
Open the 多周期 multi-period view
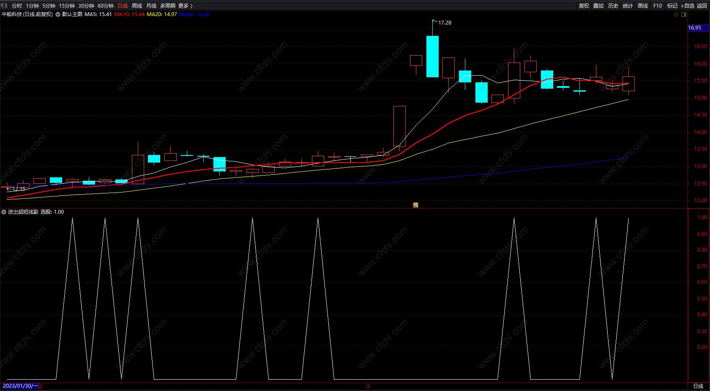click(x=168, y=5)
